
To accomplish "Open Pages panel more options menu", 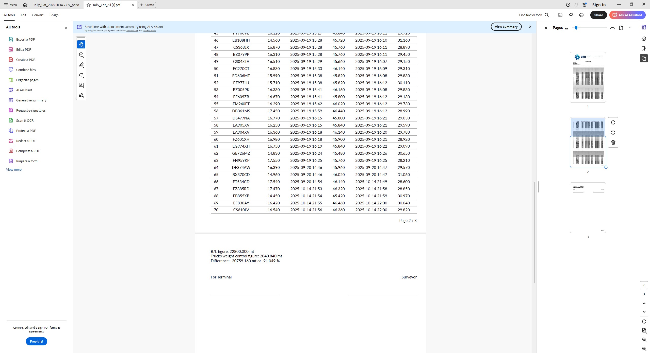I will point(629,28).
